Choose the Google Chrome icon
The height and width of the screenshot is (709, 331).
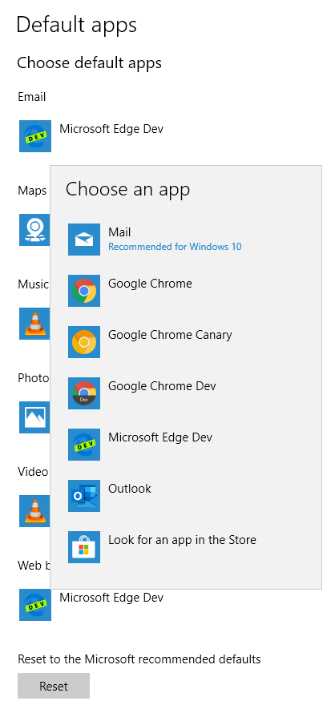click(84, 291)
